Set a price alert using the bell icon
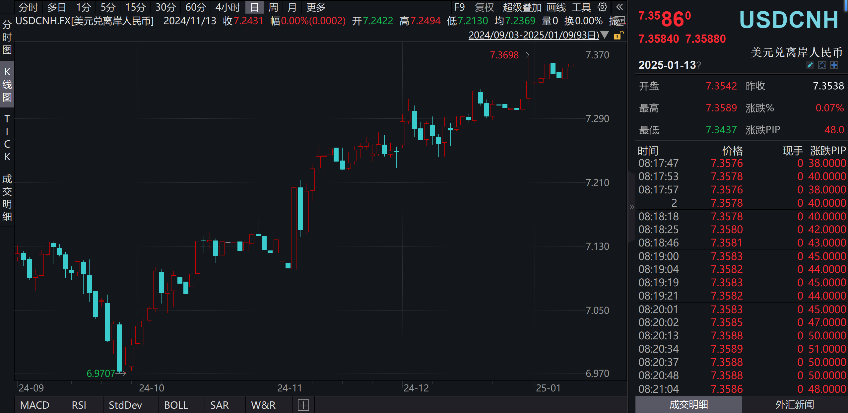The image size is (848, 413). tap(821, 65)
